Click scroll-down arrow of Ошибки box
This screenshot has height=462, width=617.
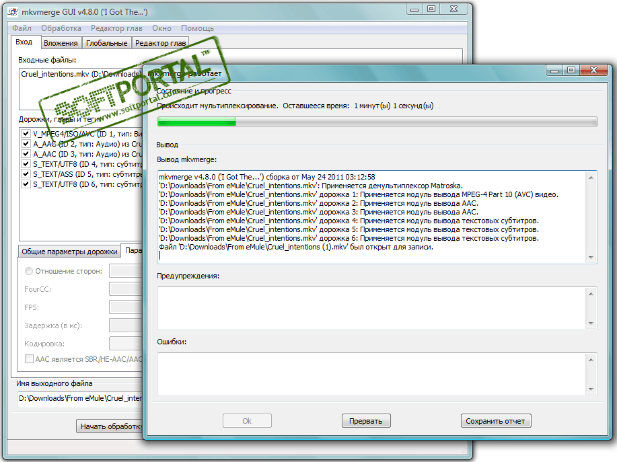click(591, 389)
